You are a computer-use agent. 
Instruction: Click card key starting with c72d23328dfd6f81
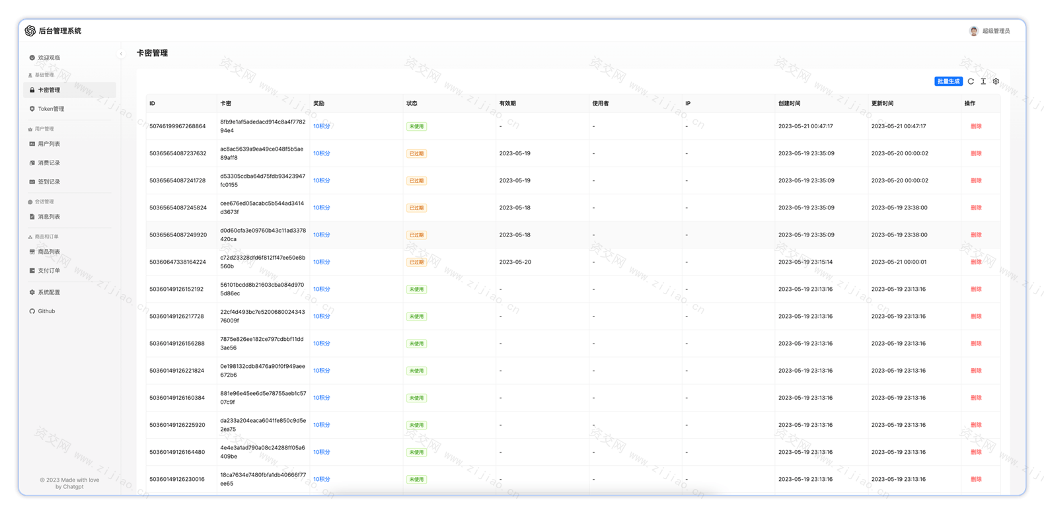tap(263, 262)
